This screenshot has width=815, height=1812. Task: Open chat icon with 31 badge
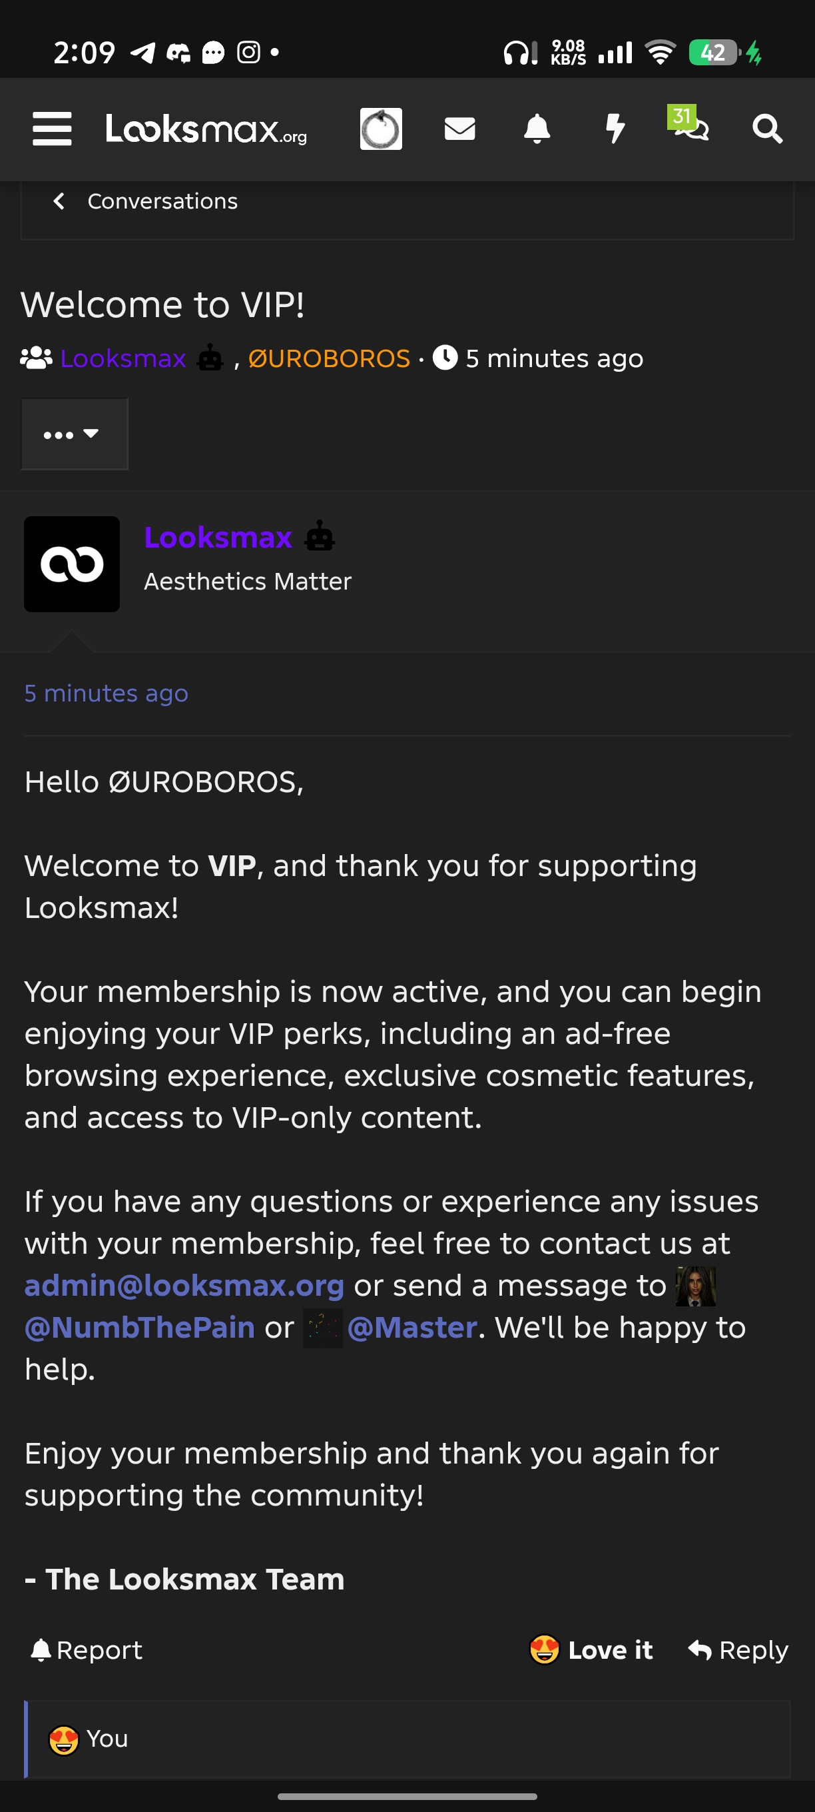(689, 125)
